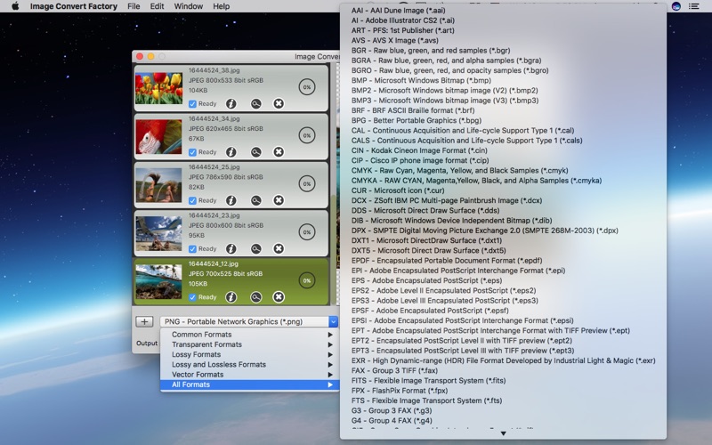Open info icon for 16444524_38.jpg
Viewport: 712px width, 445px height.
click(x=231, y=104)
